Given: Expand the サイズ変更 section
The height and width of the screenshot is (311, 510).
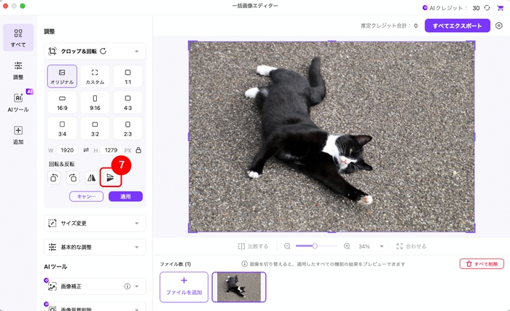Looking at the screenshot, I should click(95, 223).
